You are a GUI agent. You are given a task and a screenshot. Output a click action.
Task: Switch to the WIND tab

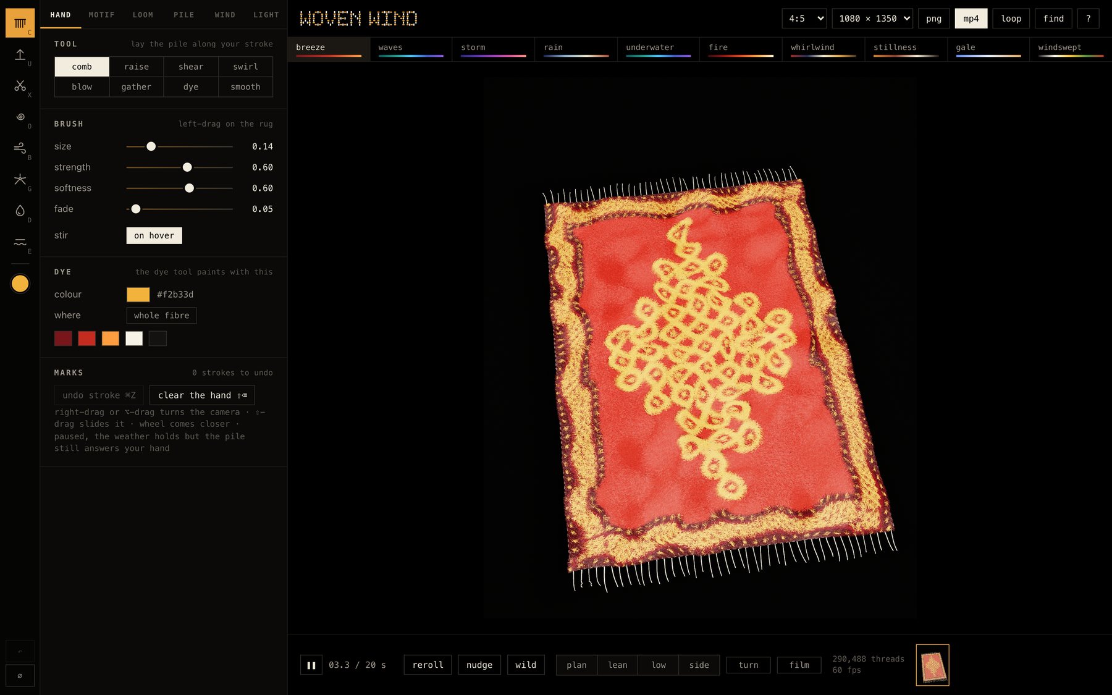225,15
